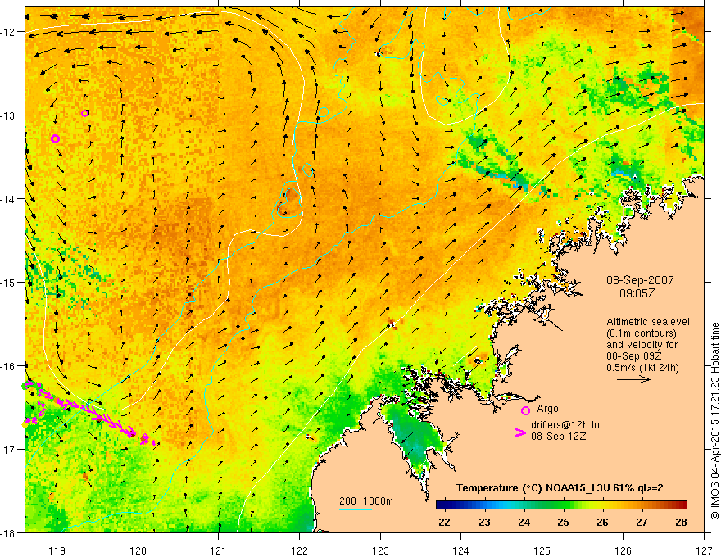This screenshot has width=721, height=557.
Task: Click the 'and velocity for' caption line
Action: click(x=642, y=345)
